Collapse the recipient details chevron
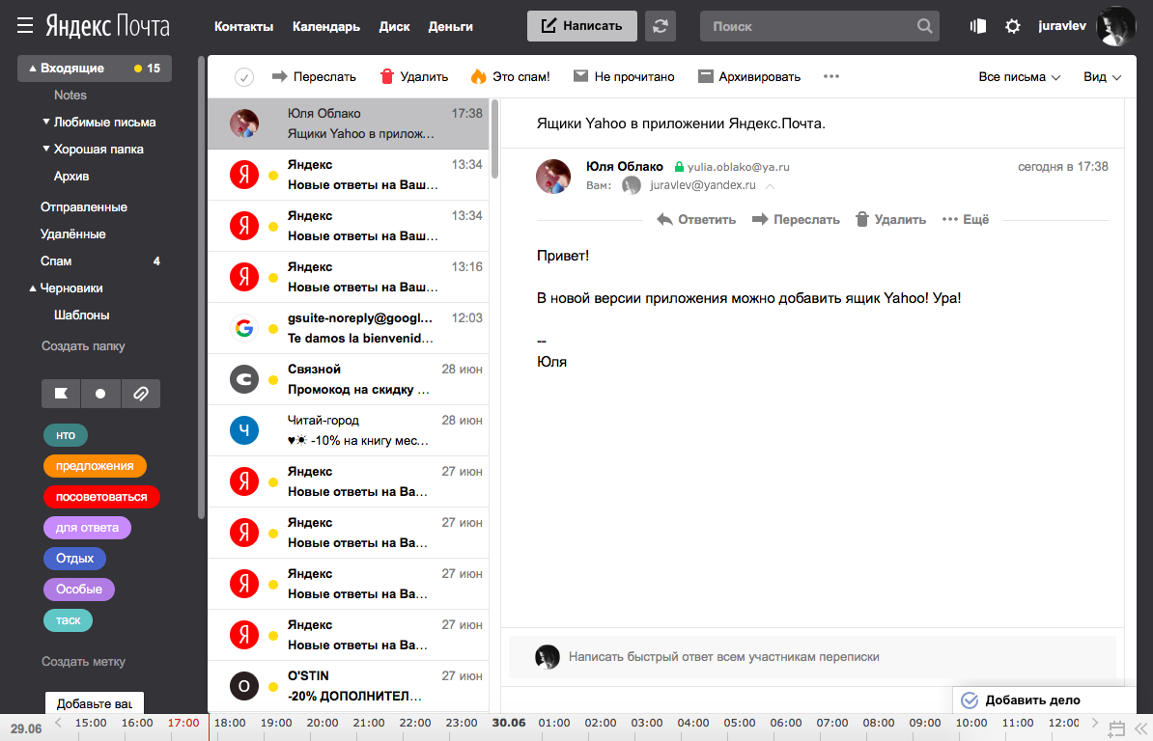The height and width of the screenshot is (741, 1153). [x=770, y=186]
